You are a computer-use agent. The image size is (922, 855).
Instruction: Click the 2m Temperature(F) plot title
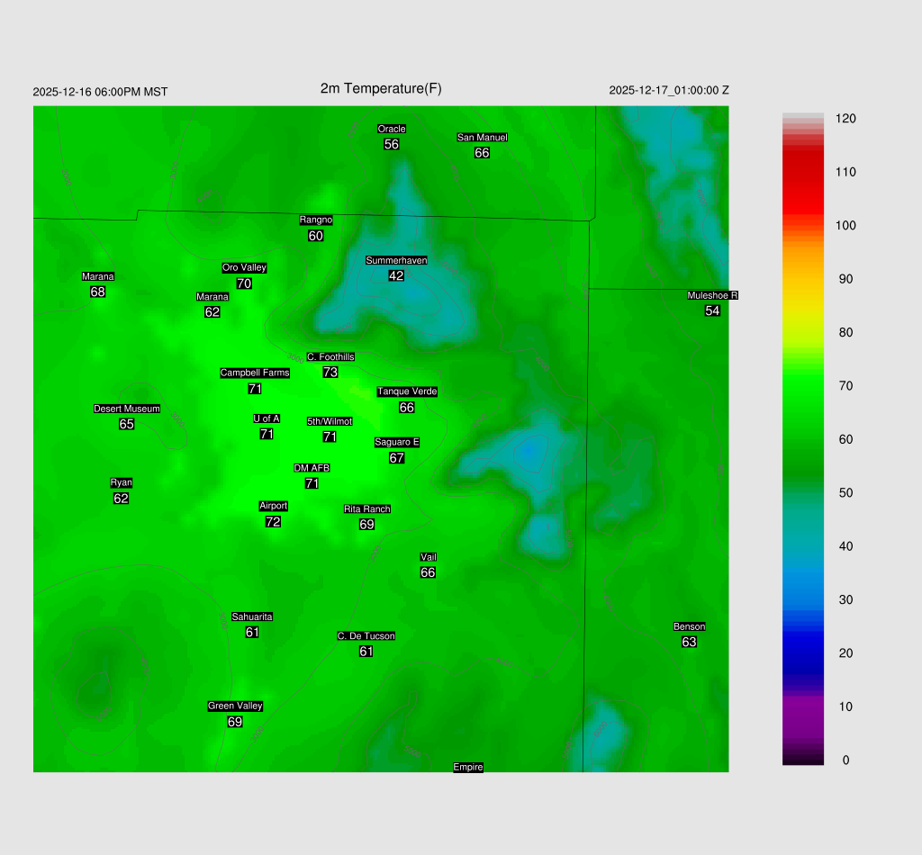click(x=381, y=88)
